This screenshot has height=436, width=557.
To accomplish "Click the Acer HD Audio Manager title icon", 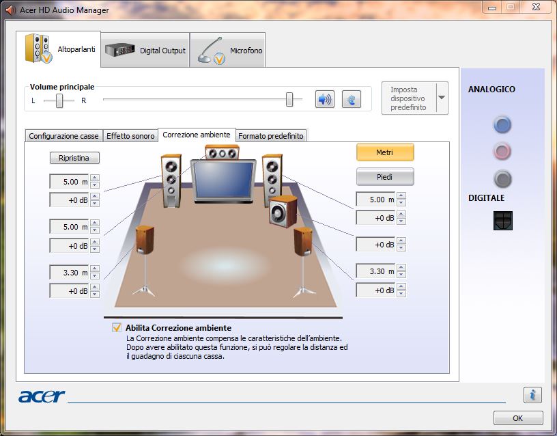I will tap(11, 10).
